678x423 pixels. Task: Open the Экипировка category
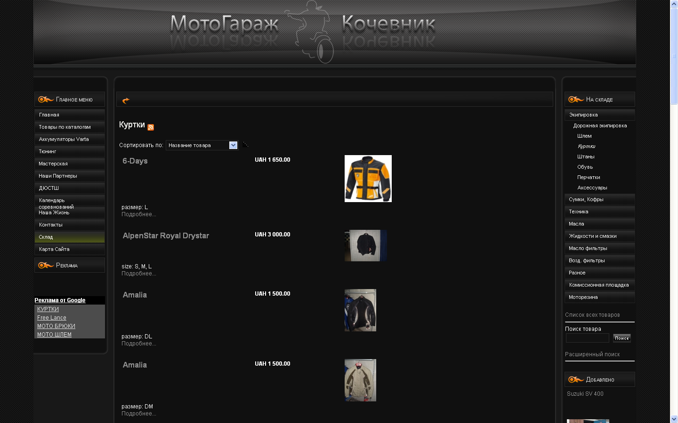click(x=600, y=115)
